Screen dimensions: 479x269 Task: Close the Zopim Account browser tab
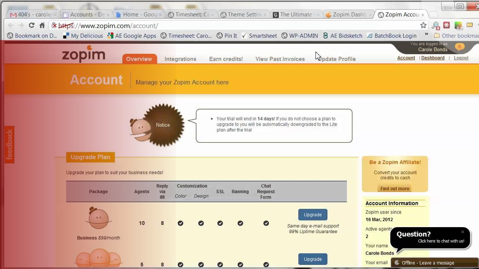click(x=423, y=15)
